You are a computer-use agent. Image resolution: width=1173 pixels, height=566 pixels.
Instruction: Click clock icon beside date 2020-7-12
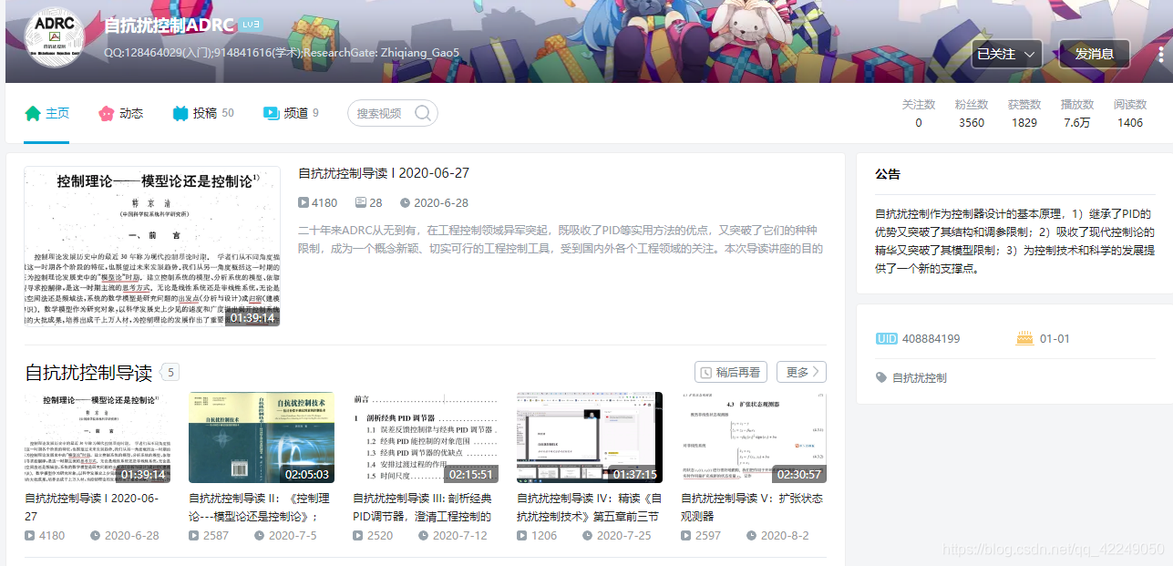click(424, 536)
